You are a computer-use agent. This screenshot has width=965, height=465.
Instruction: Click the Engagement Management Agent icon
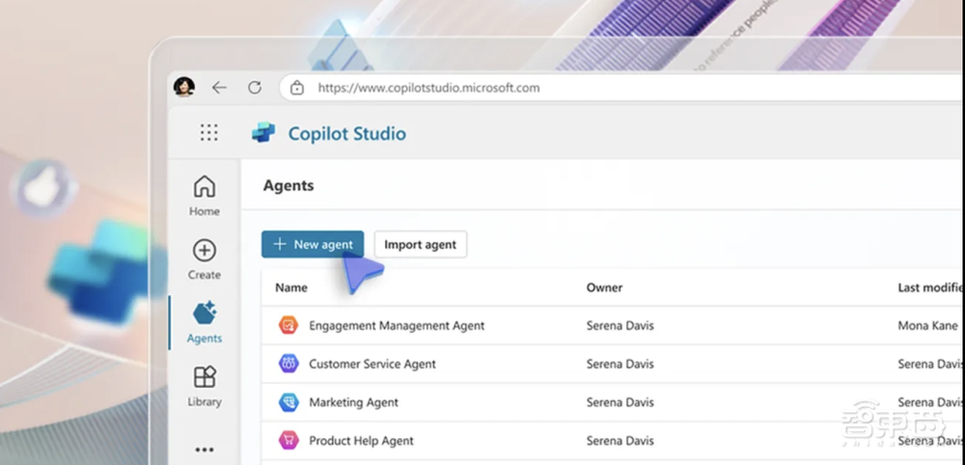pyautogui.click(x=288, y=325)
